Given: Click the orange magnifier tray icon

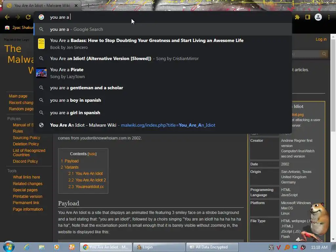Looking at the screenshot, I should 287,247.
